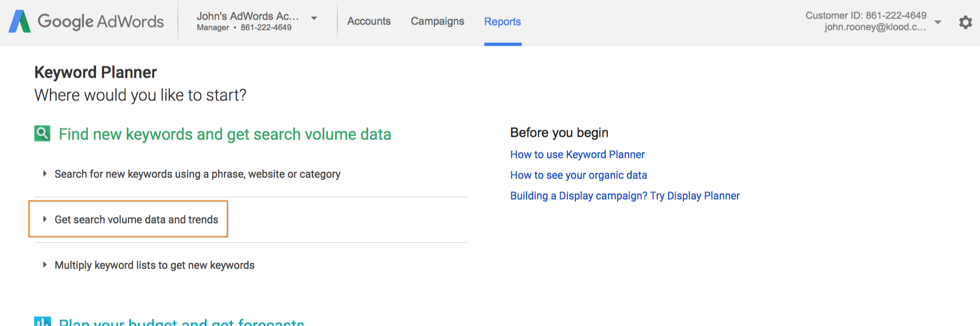Screen dimensions: 980x326
Task: Open the dropdown arrow beside Customer ID
Action: pyautogui.click(x=938, y=22)
